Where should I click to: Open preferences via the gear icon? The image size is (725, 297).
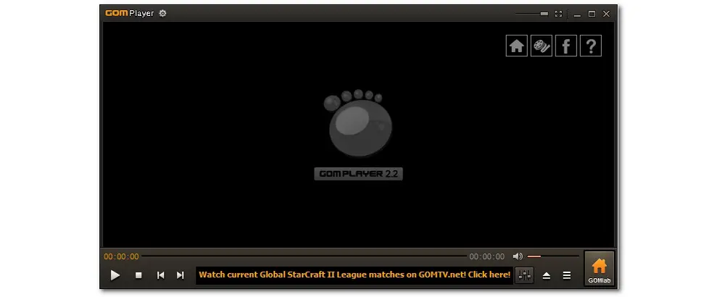(x=162, y=13)
